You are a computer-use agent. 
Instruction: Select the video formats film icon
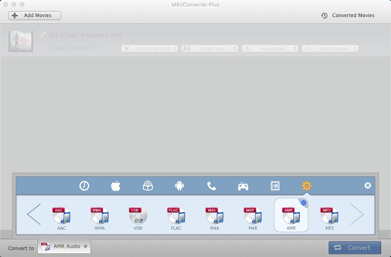tap(275, 186)
